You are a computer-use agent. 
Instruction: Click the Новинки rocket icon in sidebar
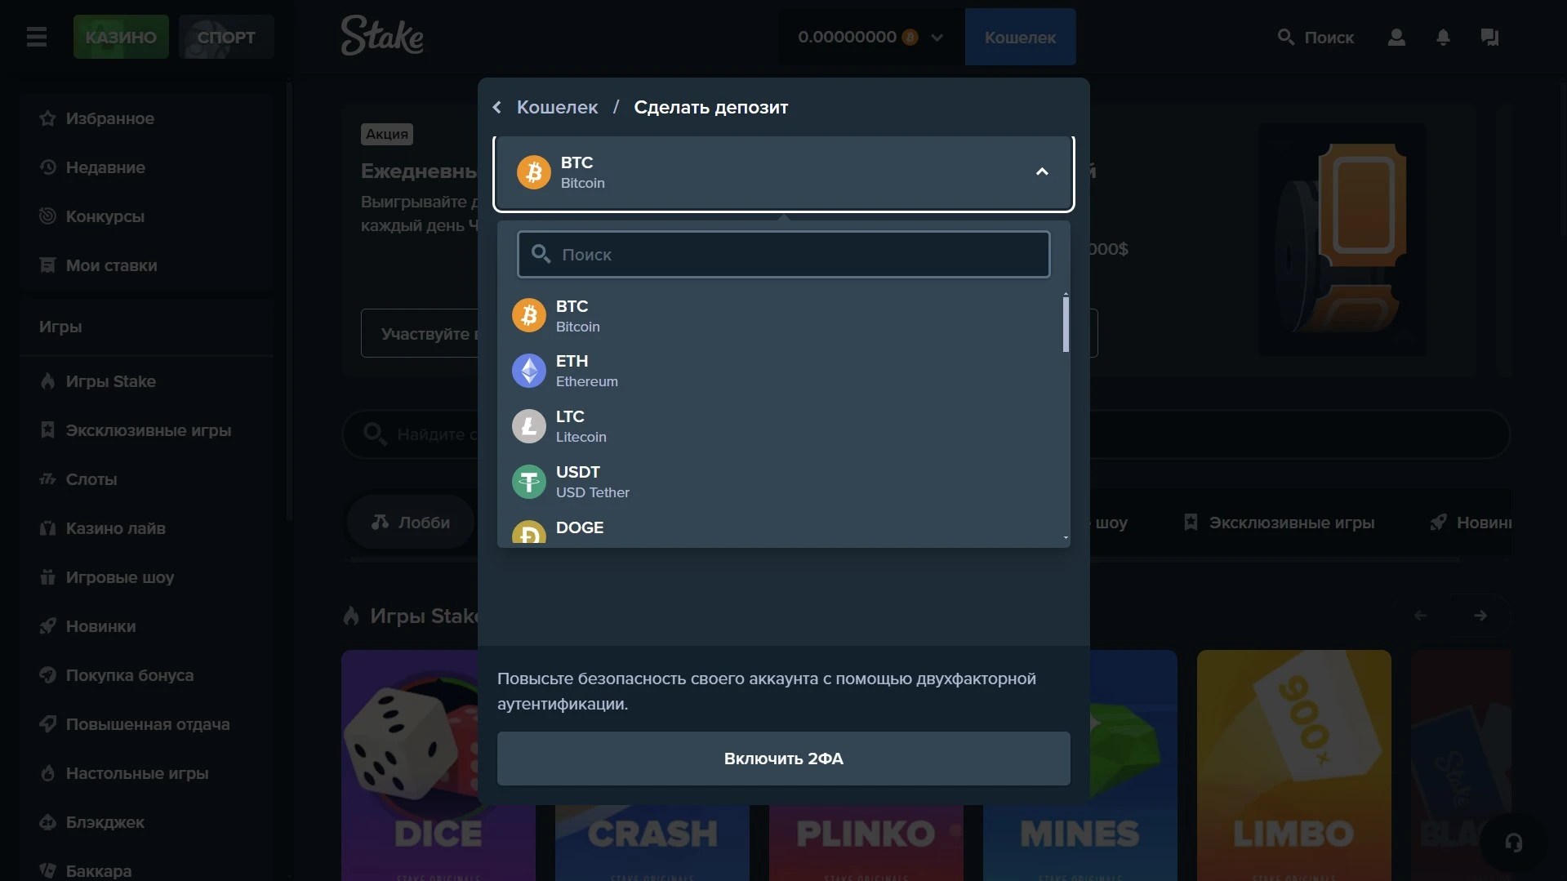47,626
